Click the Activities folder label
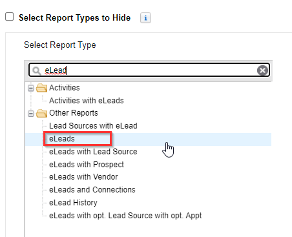This screenshot has width=292, height=237. pos(65,88)
